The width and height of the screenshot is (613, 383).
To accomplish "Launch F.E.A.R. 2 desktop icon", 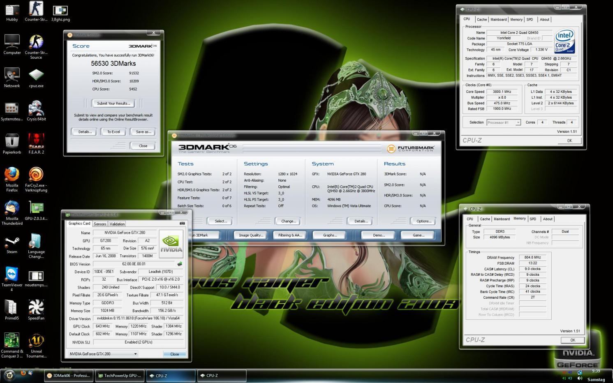I will [x=36, y=144].
